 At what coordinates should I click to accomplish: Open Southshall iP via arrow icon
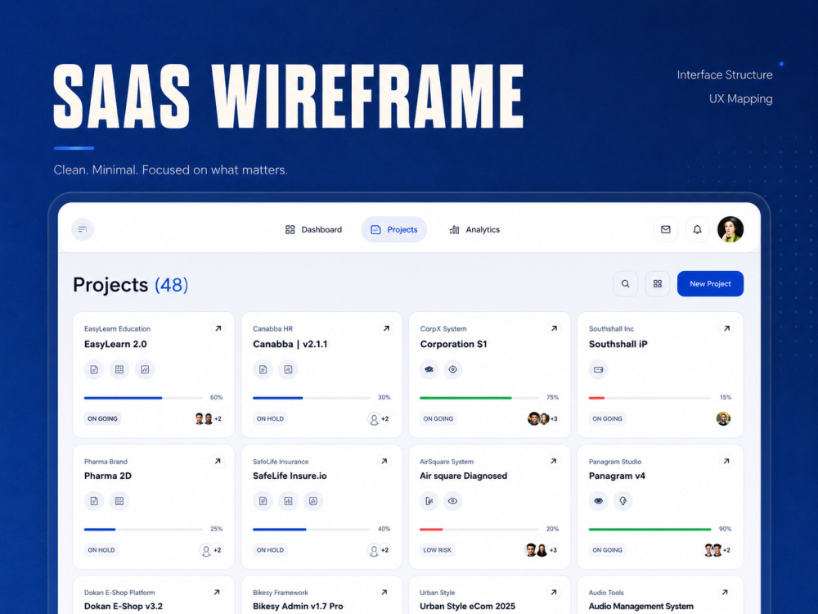726,328
